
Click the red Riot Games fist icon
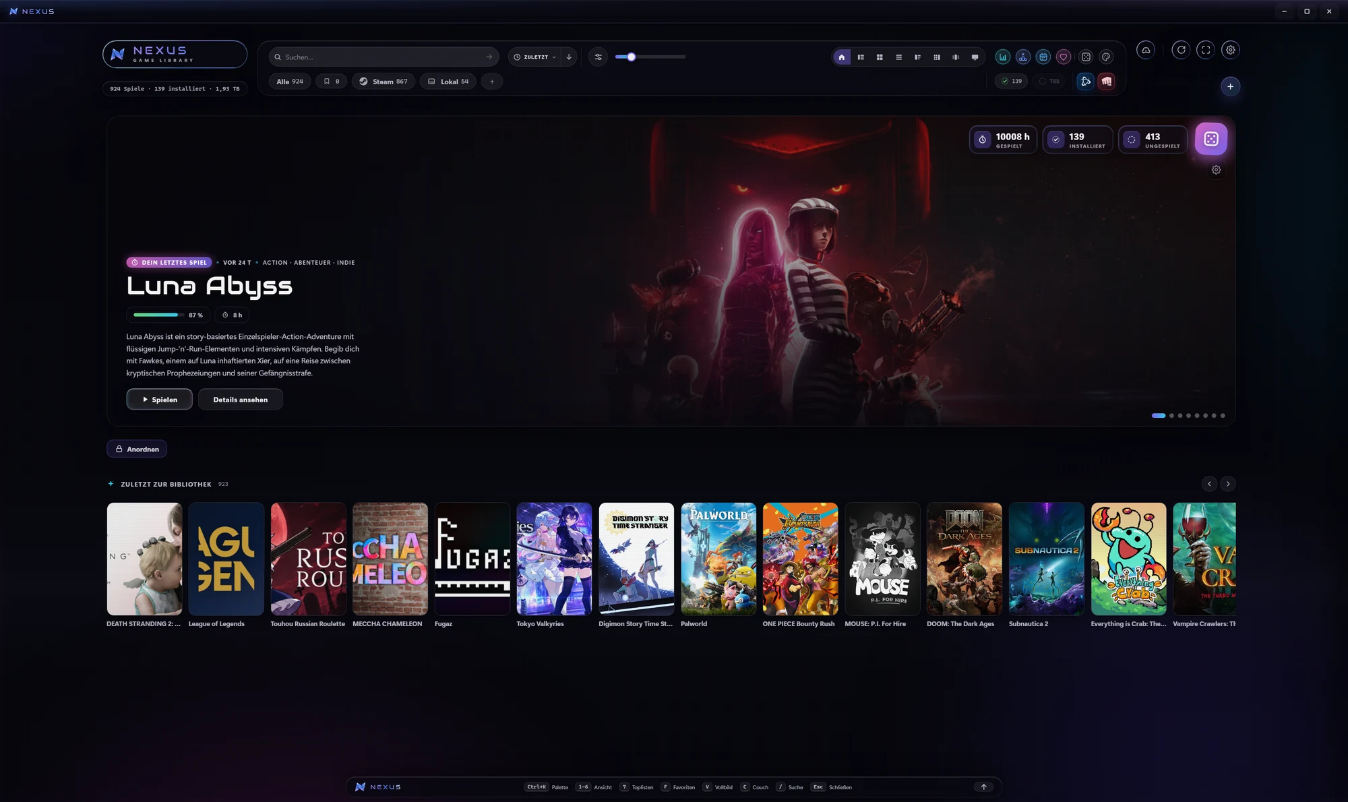click(x=1107, y=81)
